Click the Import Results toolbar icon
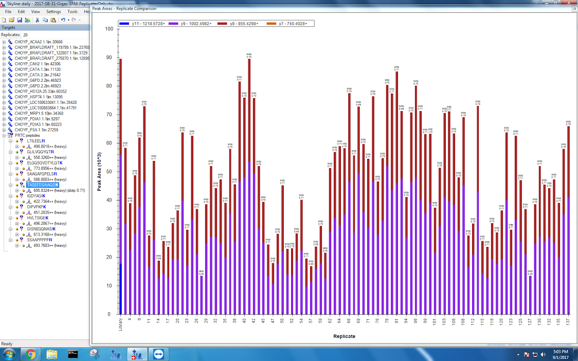This screenshot has width=578, height=361. point(27,20)
